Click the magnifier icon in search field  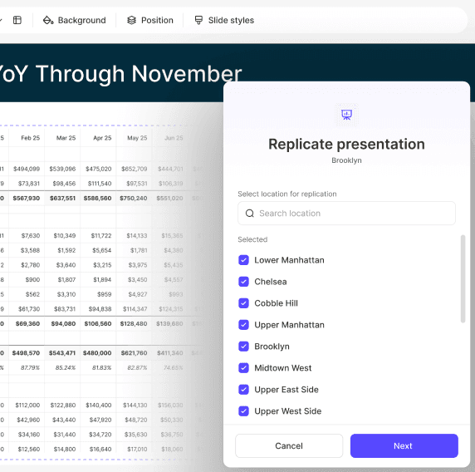point(250,214)
